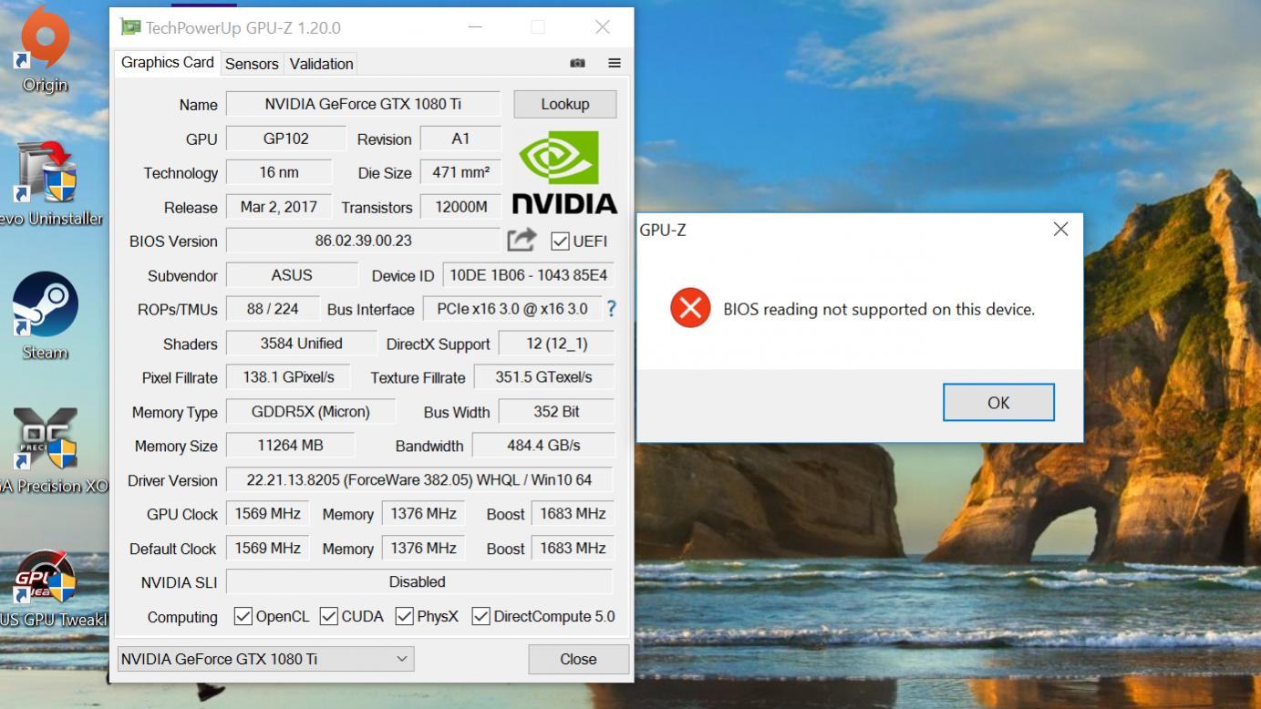
Task: Click the Memory Size field 11264 MB
Action: click(290, 446)
